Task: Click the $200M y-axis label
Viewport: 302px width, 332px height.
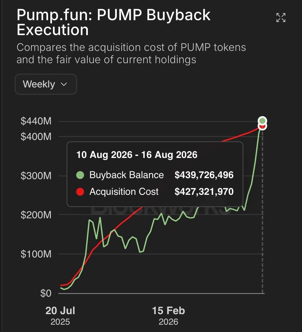Action: [36, 215]
